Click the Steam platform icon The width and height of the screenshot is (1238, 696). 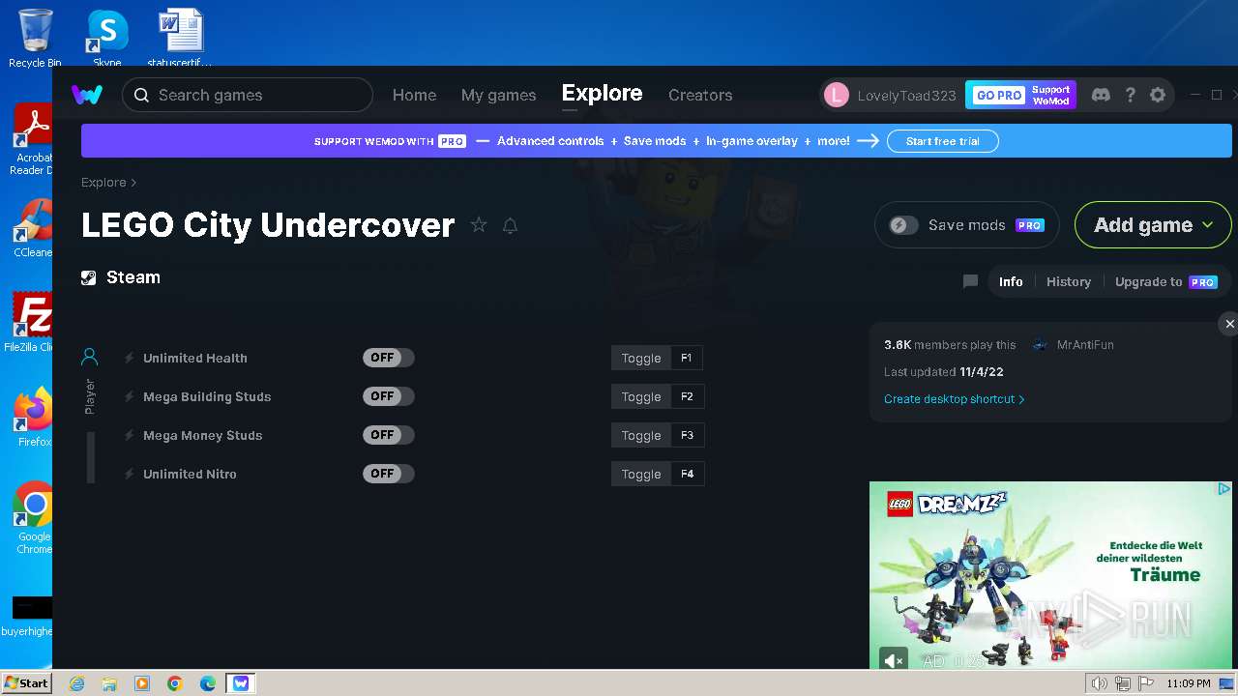89,277
